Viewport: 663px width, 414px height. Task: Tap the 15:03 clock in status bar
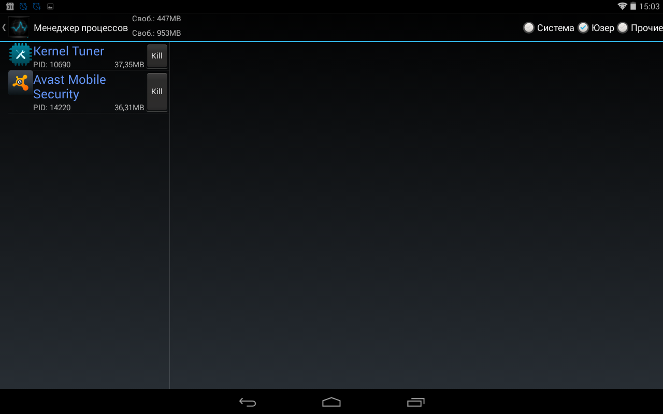pos(650,7)
